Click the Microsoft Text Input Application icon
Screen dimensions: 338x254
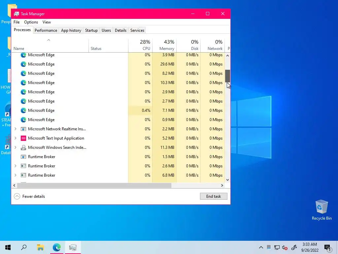pyautogui.click(x=23, y=138)
